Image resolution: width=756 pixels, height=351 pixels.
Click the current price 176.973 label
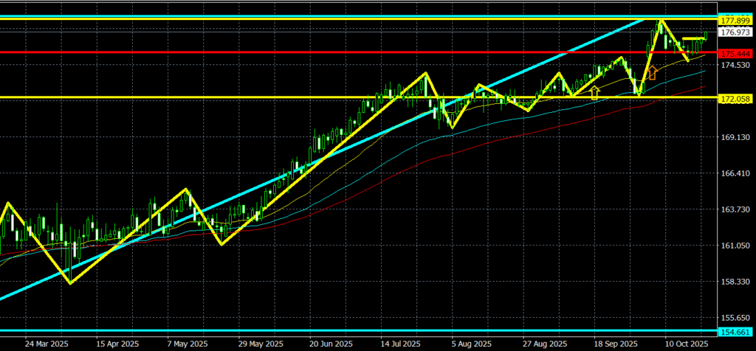tap(734, 32)
